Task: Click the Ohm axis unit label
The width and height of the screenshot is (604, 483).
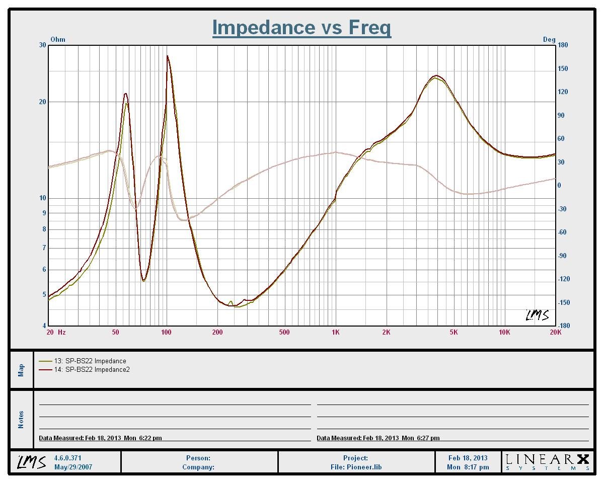Action: (58, 39)
